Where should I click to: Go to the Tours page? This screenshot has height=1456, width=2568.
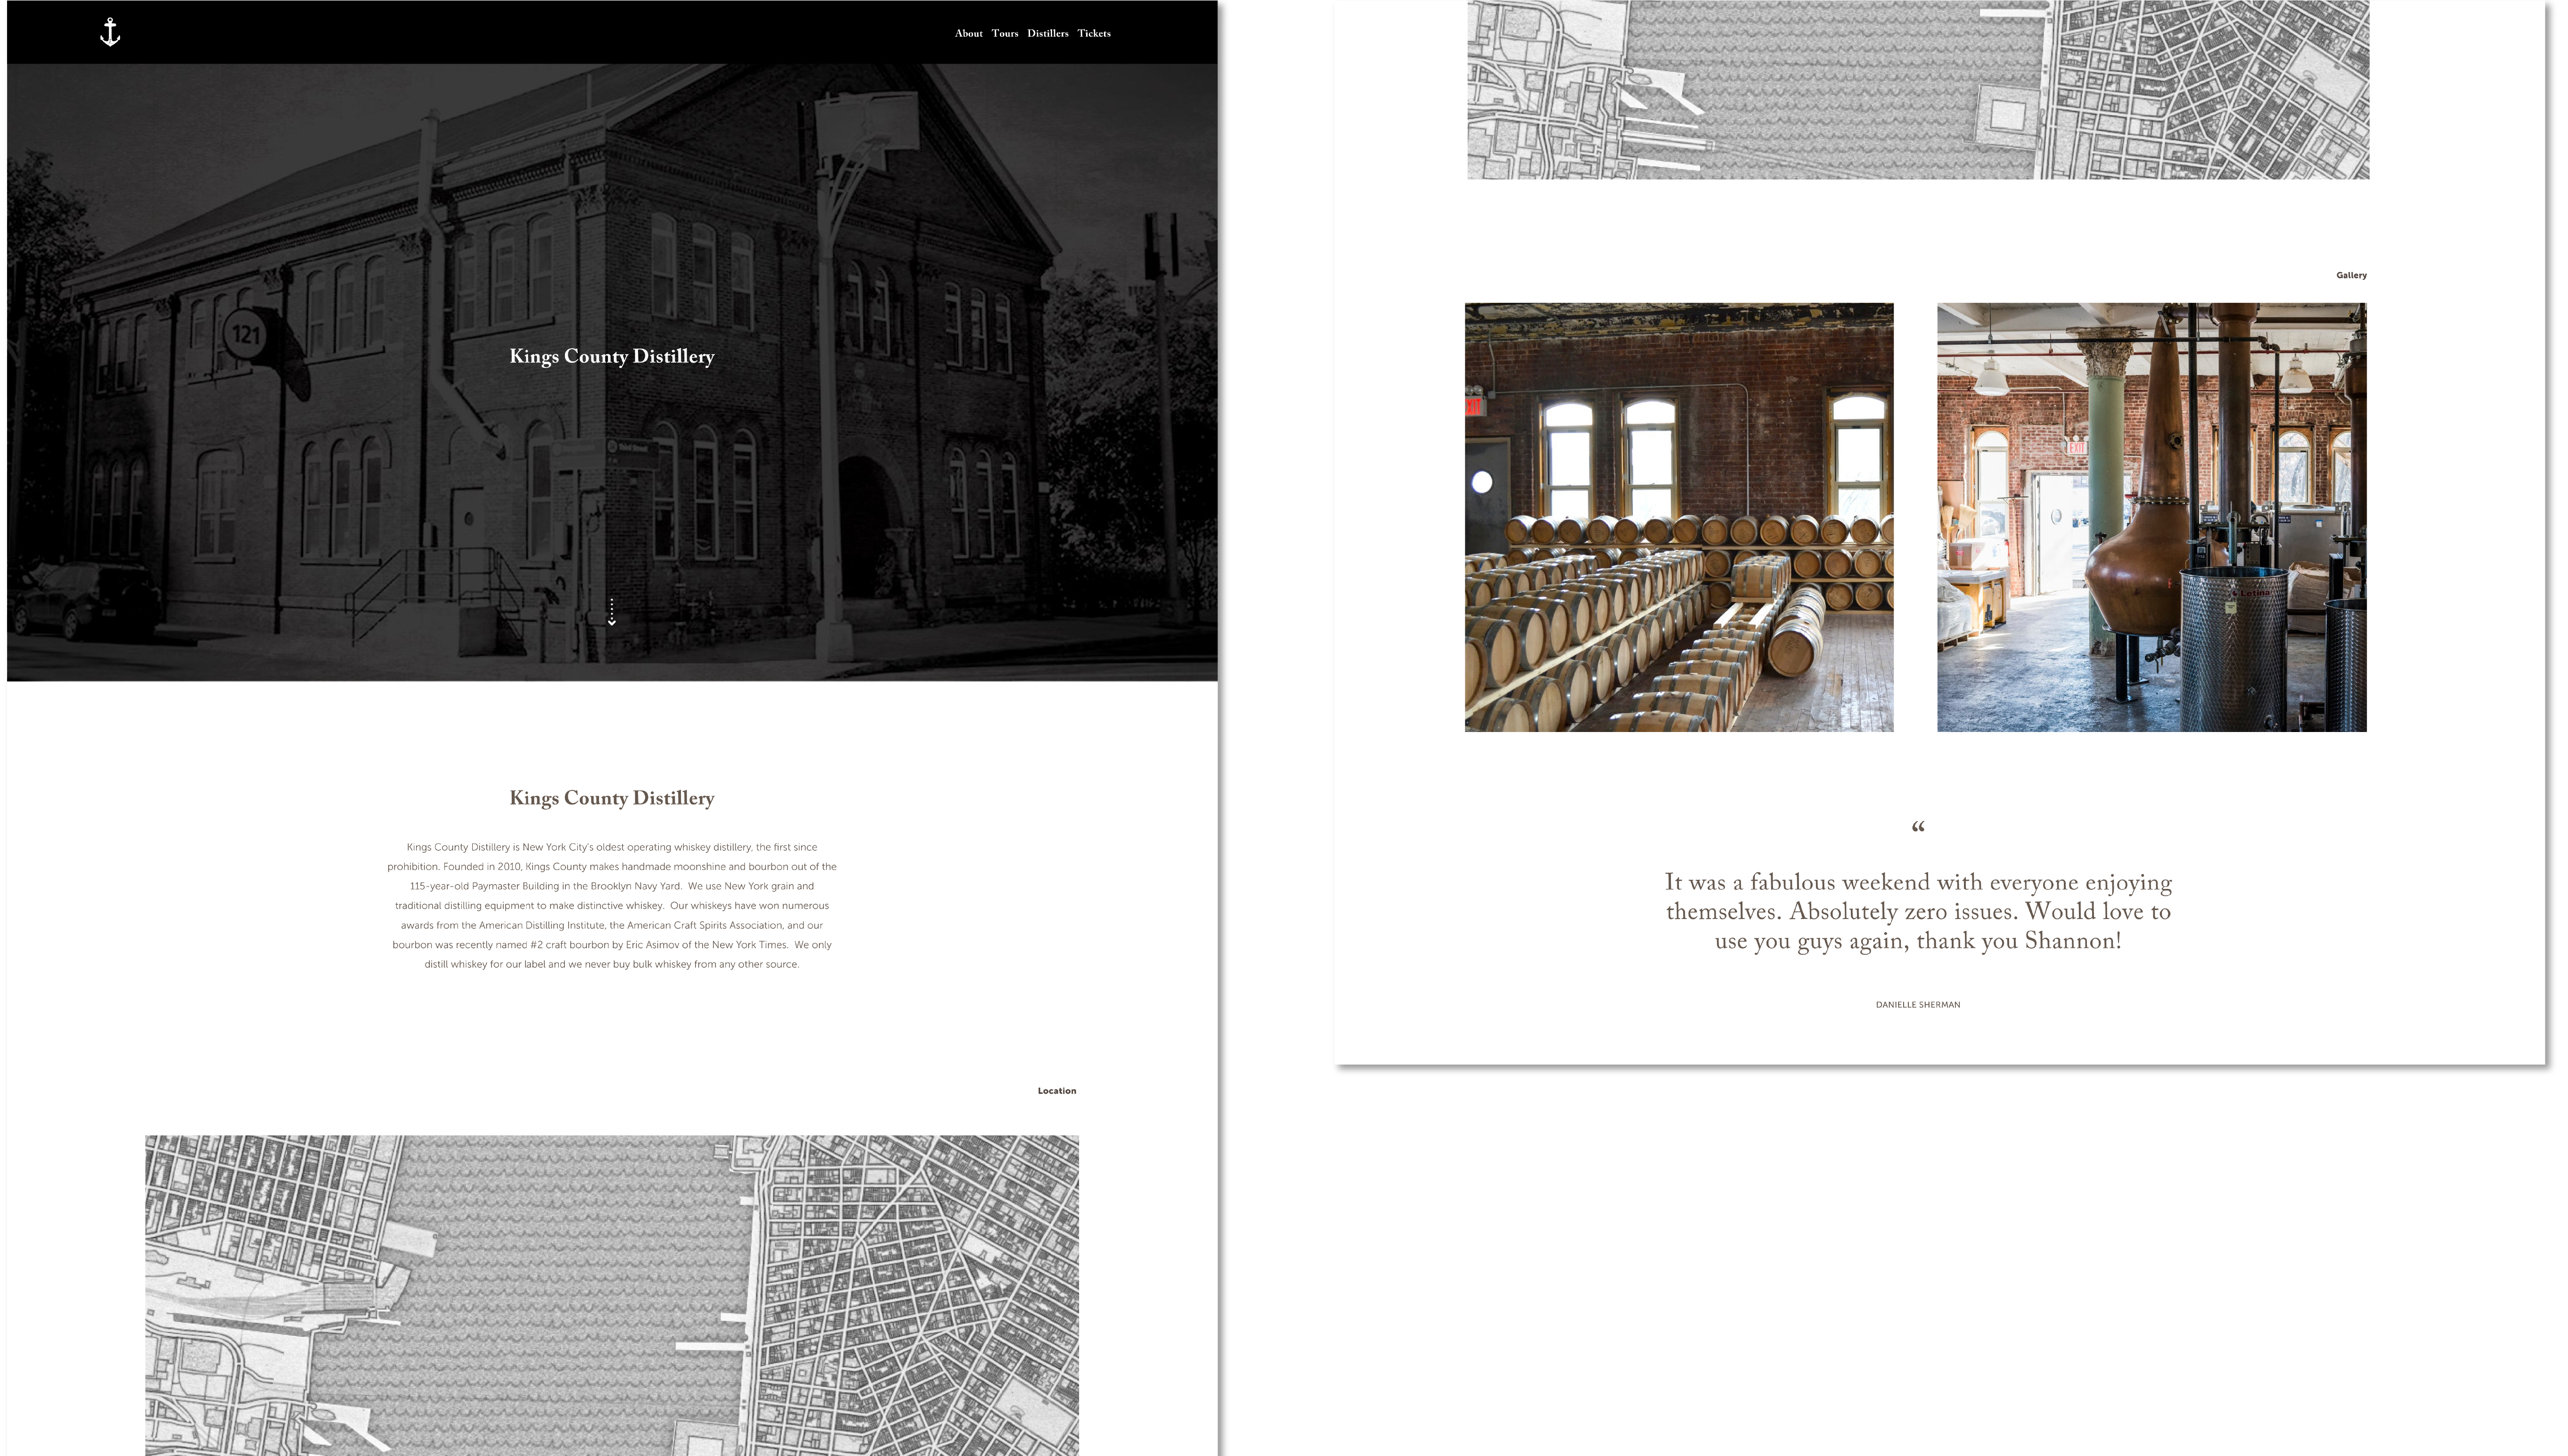pos(1004,33)
